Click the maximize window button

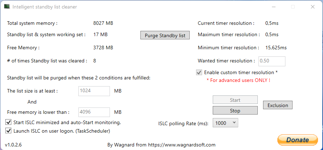pyautogui.click(x=293, y=7)
